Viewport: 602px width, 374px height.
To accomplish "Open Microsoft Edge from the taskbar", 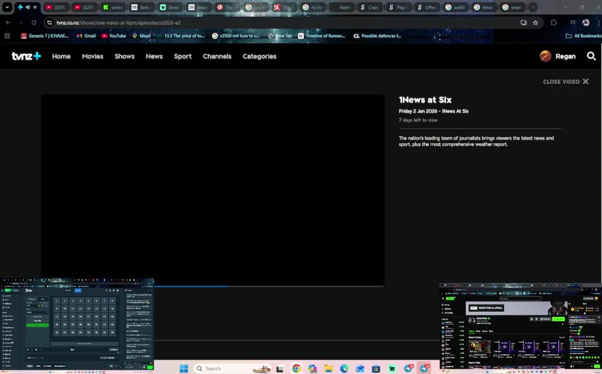I will (x=344, y=369).
